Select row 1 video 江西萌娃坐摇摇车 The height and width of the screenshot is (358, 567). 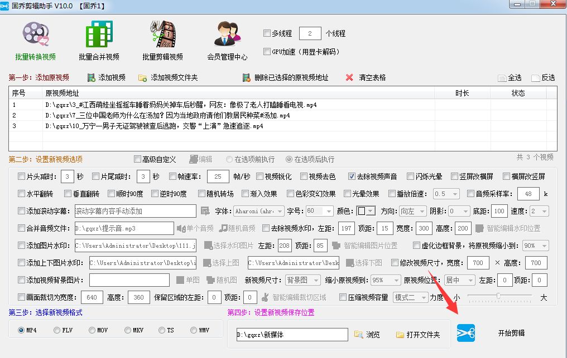[283, 105]
